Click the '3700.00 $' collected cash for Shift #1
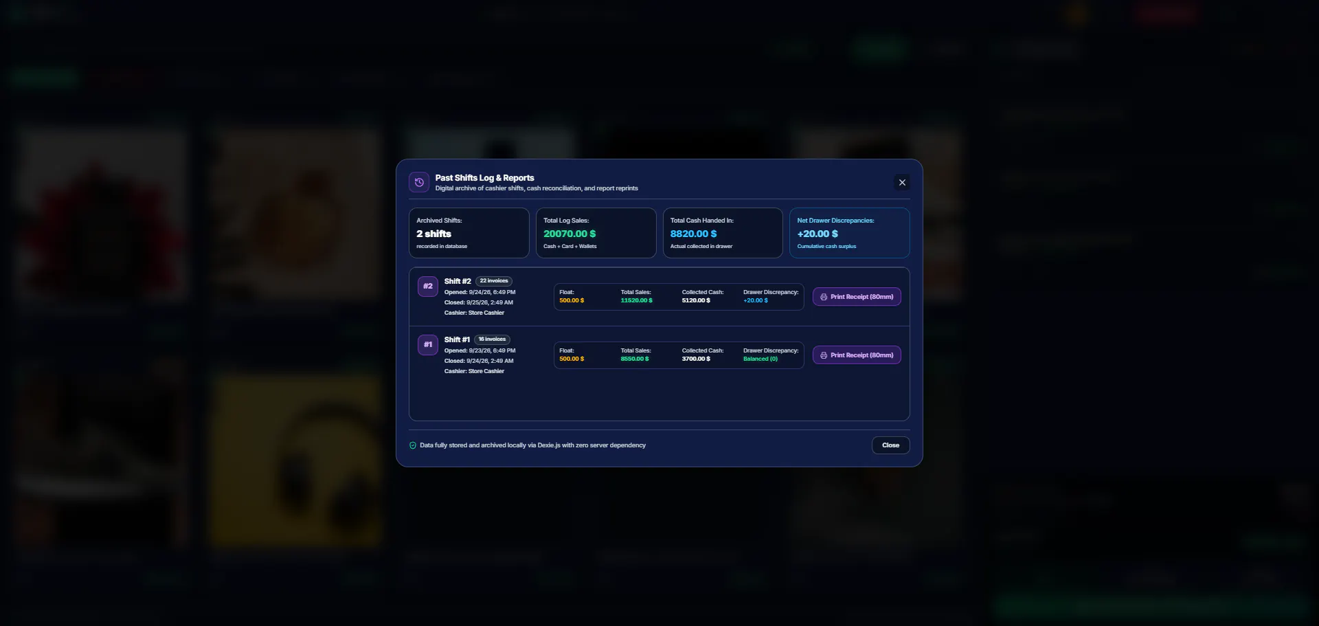The width and height of the screenshot is (1319, 626). [x=696, y=359]
